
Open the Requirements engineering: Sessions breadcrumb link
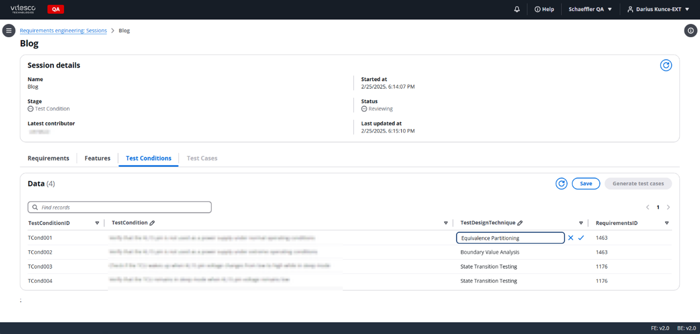pos(63,30)
